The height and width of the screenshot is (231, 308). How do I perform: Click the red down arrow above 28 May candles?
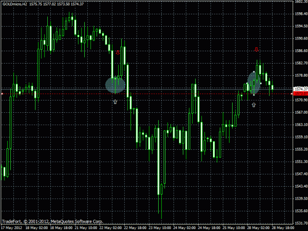pyautogui.click(x=256, y=49)
